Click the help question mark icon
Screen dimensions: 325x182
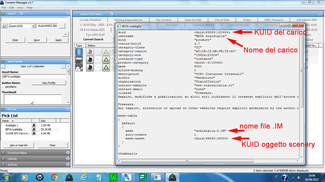tap(319, 14)
